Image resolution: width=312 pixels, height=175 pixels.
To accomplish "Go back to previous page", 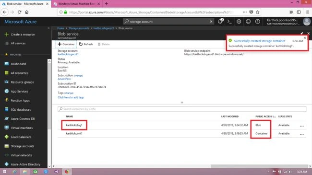I will tap(5, 12).
